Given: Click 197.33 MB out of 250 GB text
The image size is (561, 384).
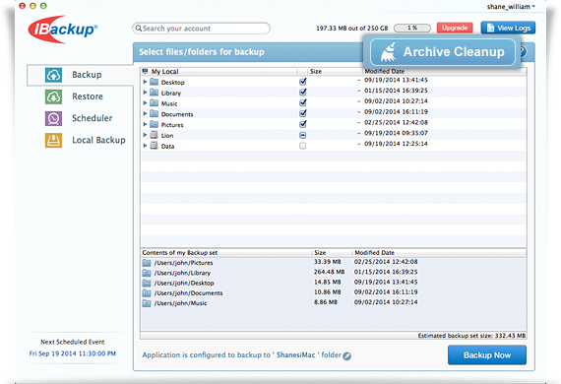Looking at the screenshot, I should coord(352,28).
